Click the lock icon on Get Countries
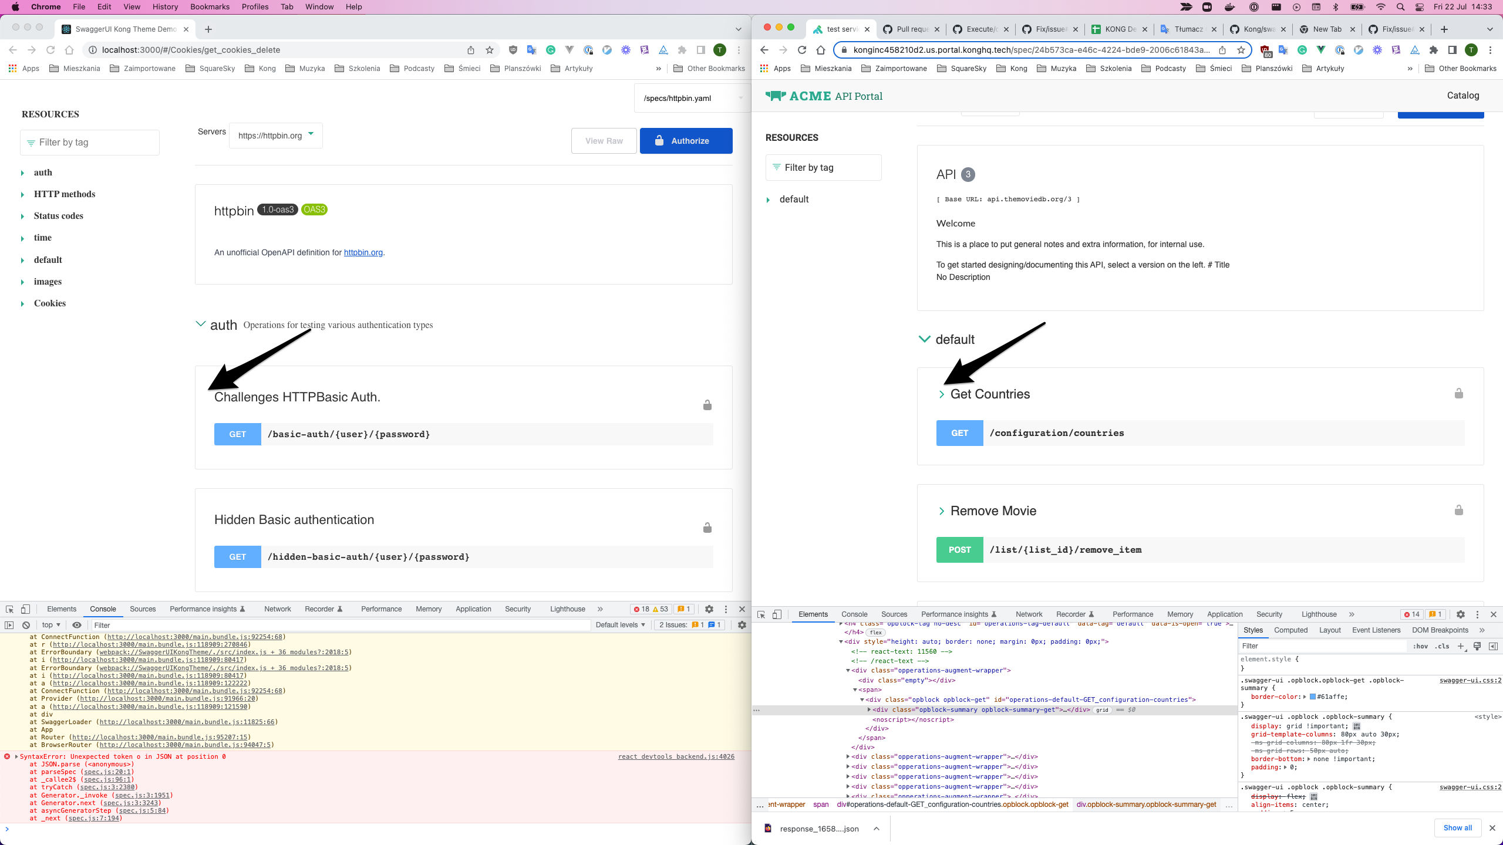Screen dimensions: 1503x845 (1458, 393)
